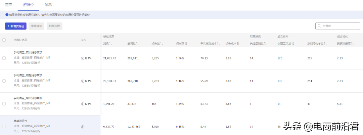Click the blue info icon in notice bar
363x135 pixels.
point(7,15)
